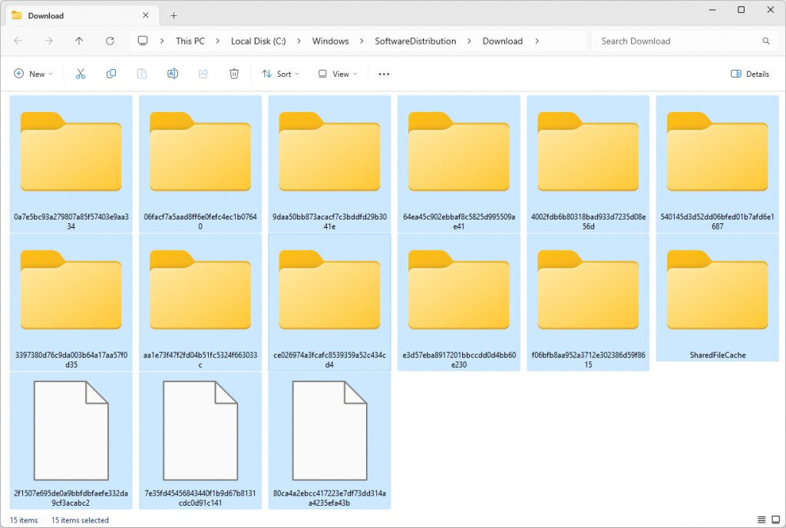
Task: Open the See more menu
Action: coord(382,73)
